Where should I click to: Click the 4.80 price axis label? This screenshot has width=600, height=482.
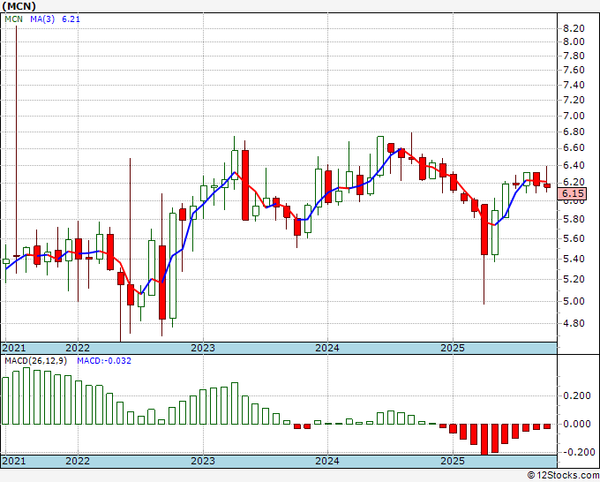click(574, 323)
